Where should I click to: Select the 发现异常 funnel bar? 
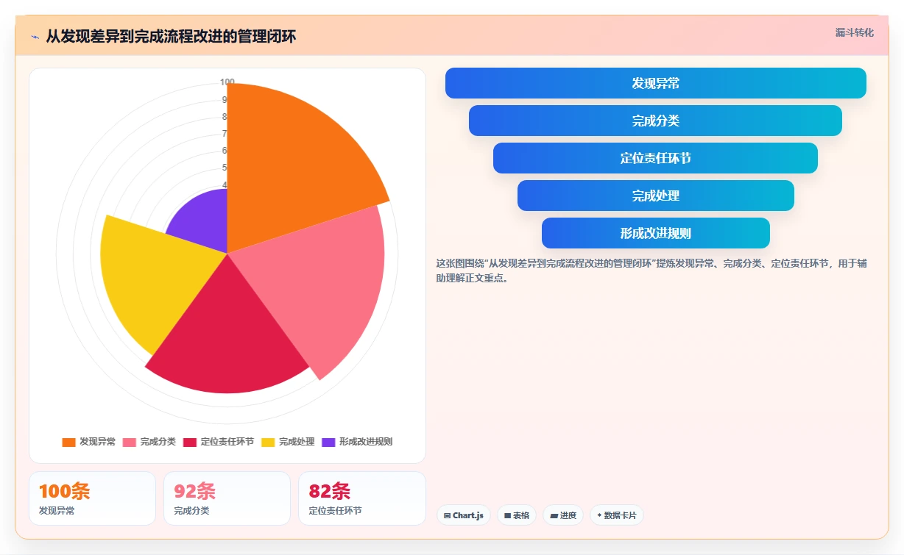coord(655,83)
